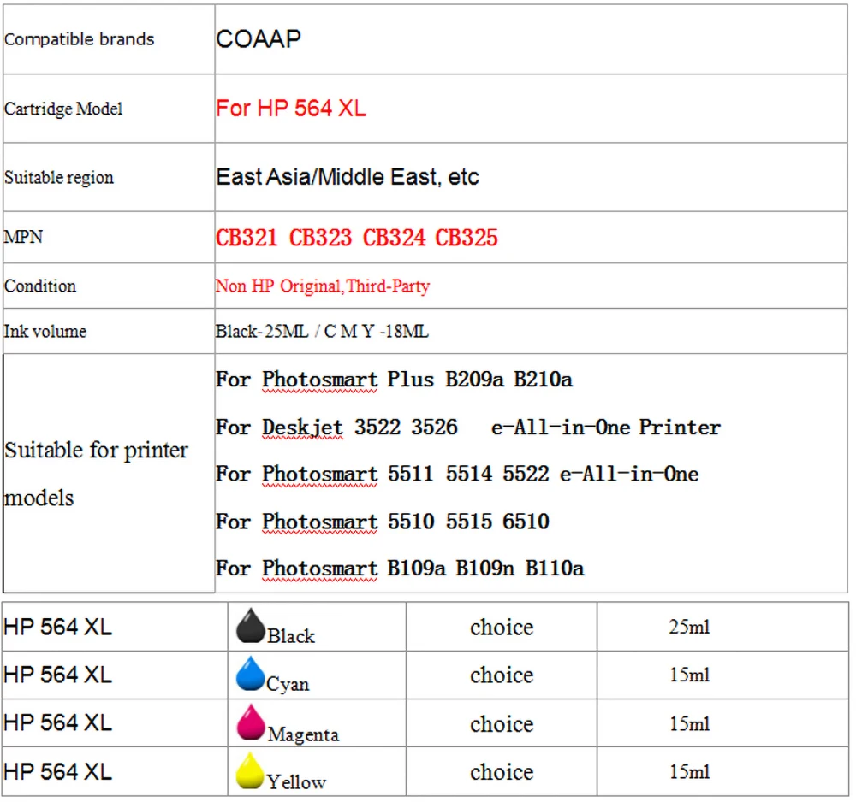The width and height of the screenshot is (856, 802).
Task: Click the 'Yellow' color label
Action: [296, 781]
